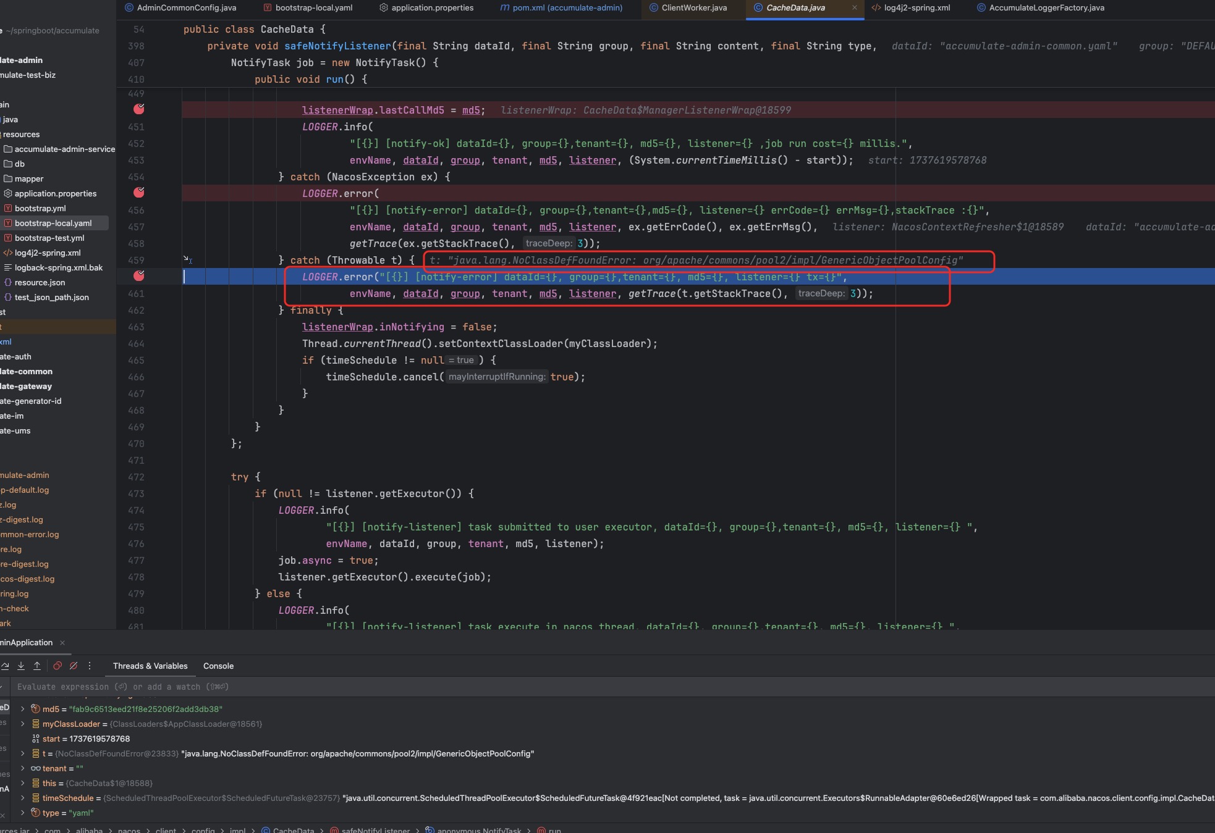
Task: Click the log4j2-spring.xml file icon
Action: 8,253
